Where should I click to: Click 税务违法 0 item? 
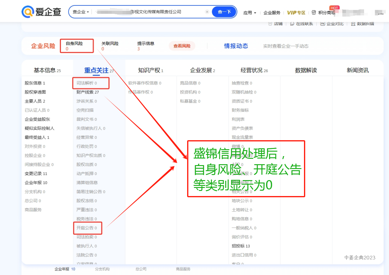(x=87, y=219)
